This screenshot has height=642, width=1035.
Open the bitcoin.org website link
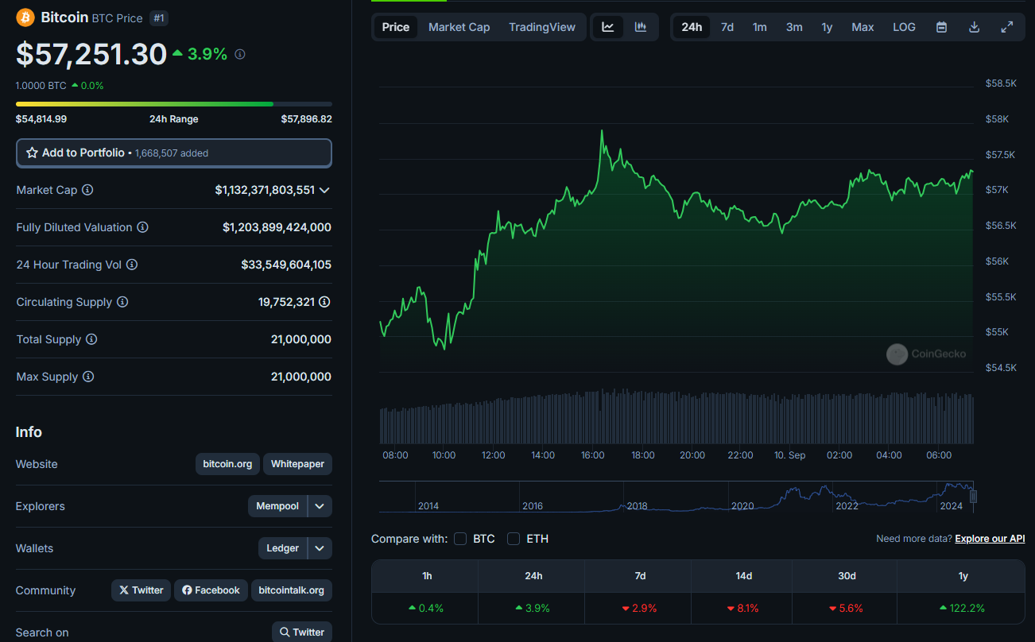pyautogui.click(x=227, y=464)
